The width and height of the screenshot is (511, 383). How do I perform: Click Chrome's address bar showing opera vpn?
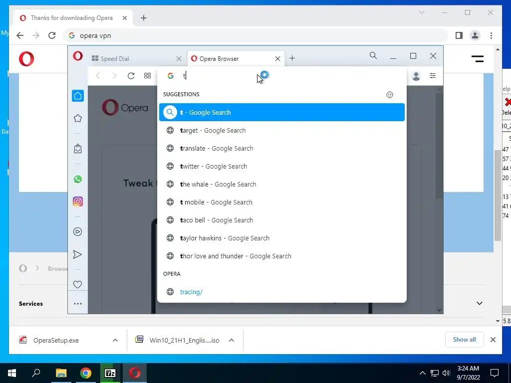tap(256, 35)
